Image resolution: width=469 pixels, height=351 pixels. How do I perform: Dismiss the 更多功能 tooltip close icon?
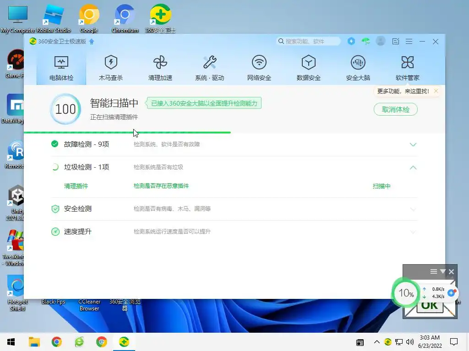436,91
